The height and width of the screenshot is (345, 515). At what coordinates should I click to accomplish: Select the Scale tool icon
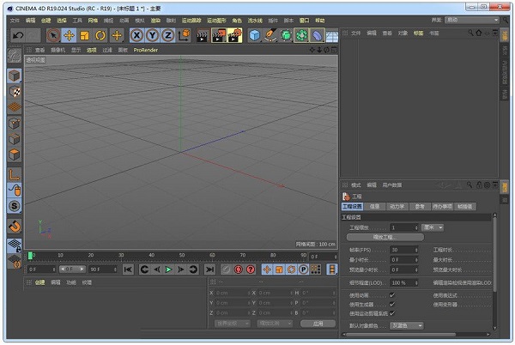coord(85,35)
